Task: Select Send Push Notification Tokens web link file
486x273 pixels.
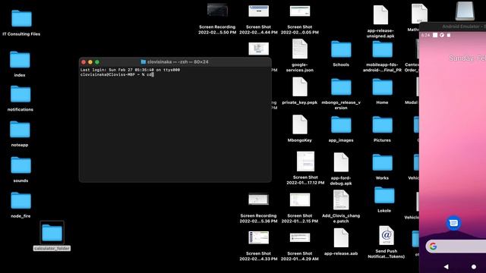Action: (387, 236)
